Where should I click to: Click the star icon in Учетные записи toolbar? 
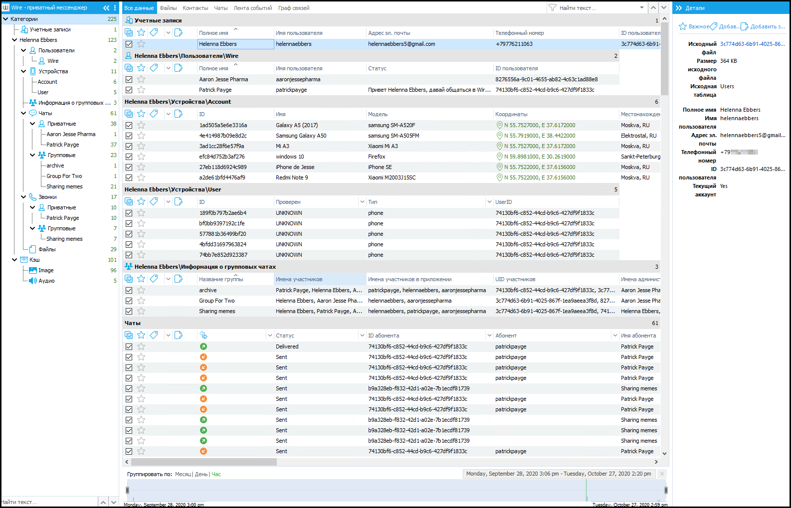coord(141,32)
